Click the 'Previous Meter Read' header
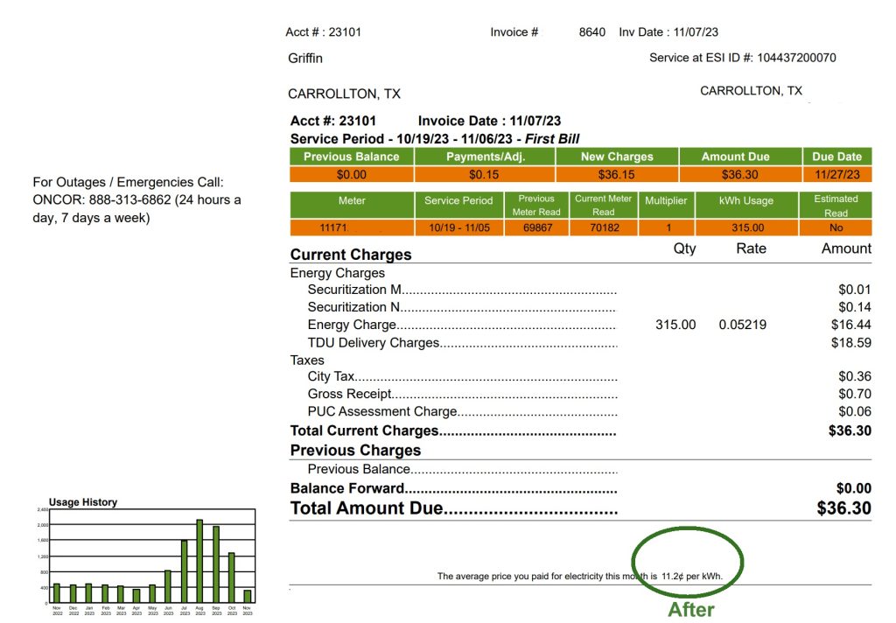 (x=536, y=205)
